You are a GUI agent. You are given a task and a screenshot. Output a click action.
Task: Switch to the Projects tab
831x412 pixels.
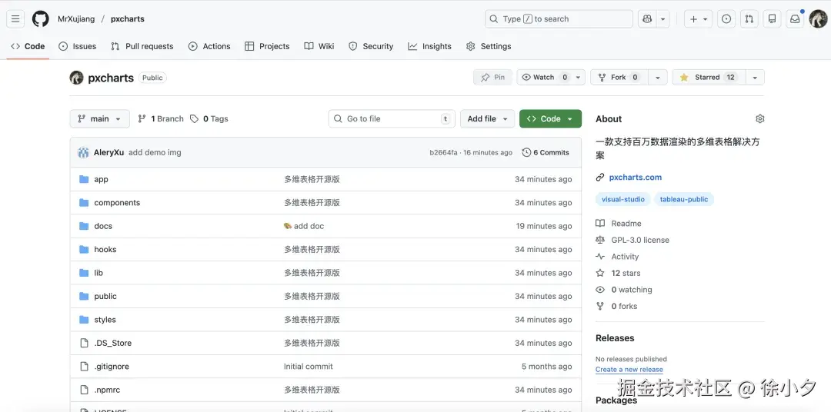[x=267, y=46]
